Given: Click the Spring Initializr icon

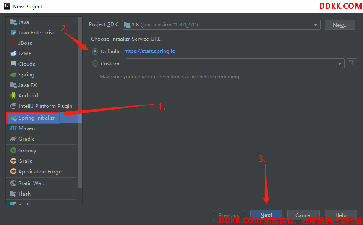Looking at the screenshot, I should pyautogui.click(x=13, y=118).
